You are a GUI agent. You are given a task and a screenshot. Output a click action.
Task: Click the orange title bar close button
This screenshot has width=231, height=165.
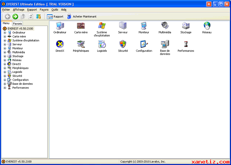pyautogui.click(x=209, y=4)
